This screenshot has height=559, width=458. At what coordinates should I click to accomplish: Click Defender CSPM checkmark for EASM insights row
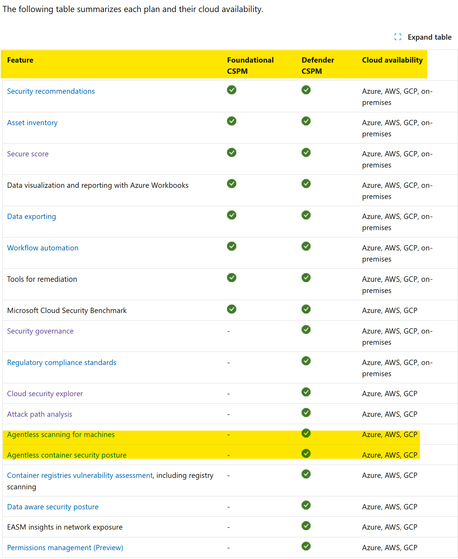[x=306, y=526]
